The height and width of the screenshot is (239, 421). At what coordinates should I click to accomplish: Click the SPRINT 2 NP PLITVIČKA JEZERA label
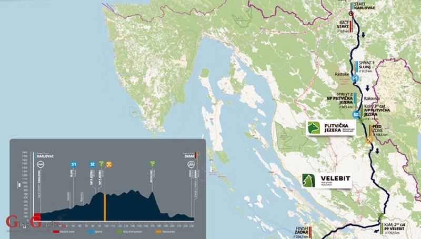pyautogui.click(x=339, y=98)
